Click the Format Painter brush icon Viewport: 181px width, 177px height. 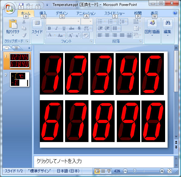click(x=24, y=35)
